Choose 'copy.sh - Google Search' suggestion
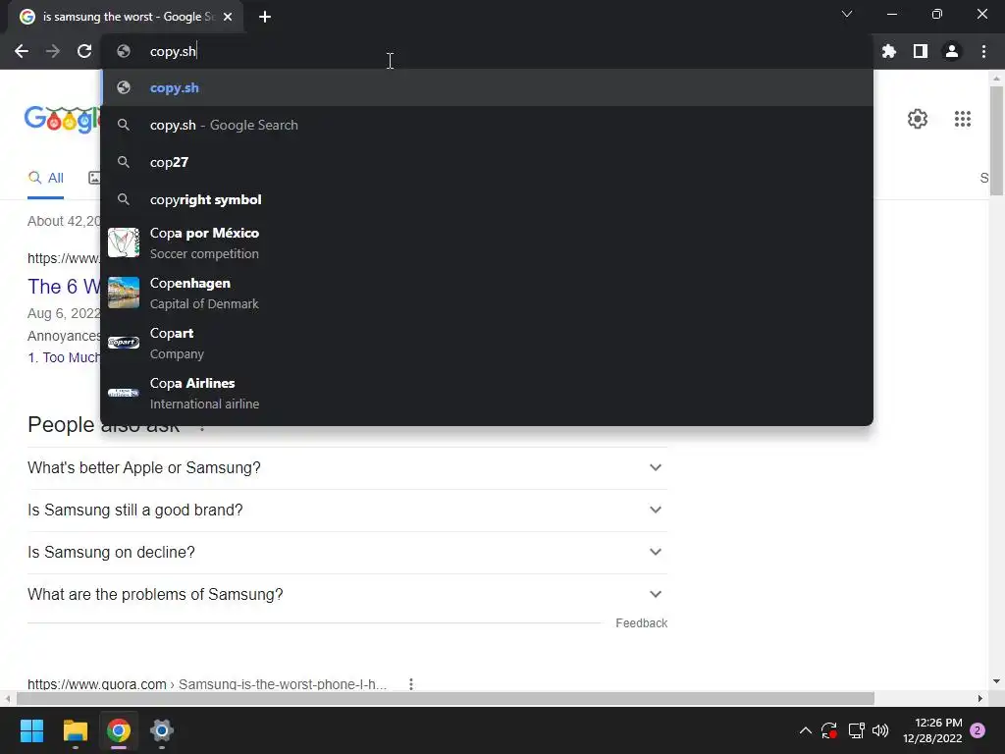Image resolution: width=1005 pixels, height=754 pixels. [487, 125]
